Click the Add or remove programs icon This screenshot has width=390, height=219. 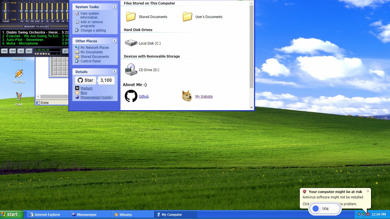pyautogui.click(x=77, y=22)
